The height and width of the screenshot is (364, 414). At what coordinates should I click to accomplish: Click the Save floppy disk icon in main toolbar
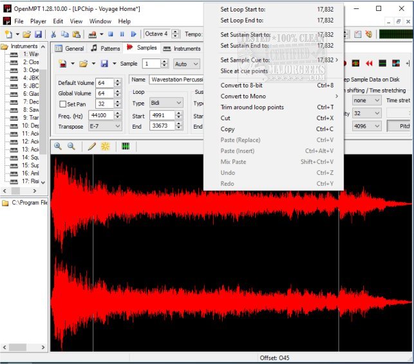pyautogui.click(x=39, y=34)
